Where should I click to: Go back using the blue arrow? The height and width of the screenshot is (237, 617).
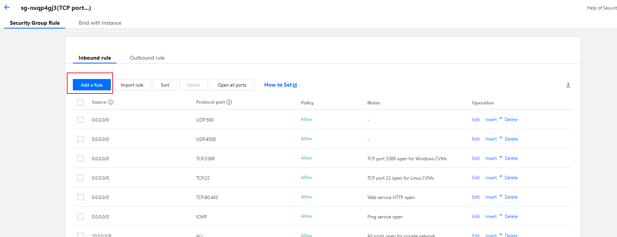click(7, 7)
